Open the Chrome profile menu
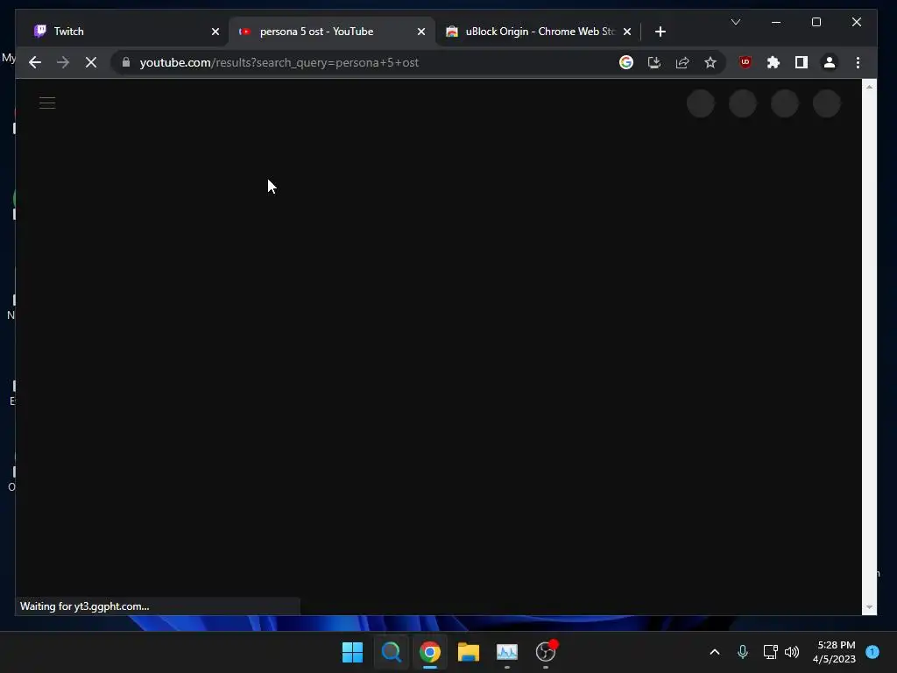The image size is (897, 673). pos(830,62)
